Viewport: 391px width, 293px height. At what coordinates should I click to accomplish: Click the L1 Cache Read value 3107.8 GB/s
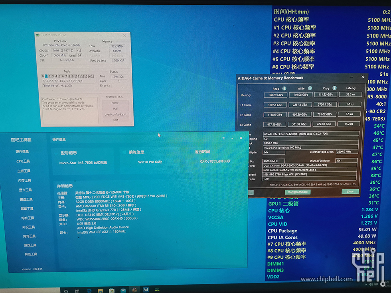click(x=275, y=105)
